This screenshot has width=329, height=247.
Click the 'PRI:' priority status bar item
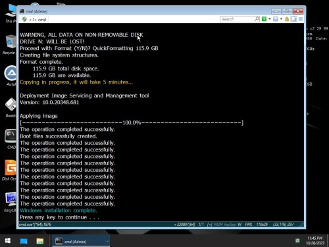248,225
